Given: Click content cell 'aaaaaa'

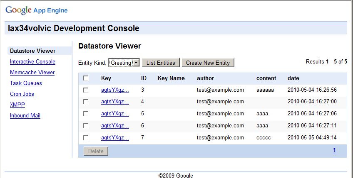Looking at the screenshot, I should 265,90.
